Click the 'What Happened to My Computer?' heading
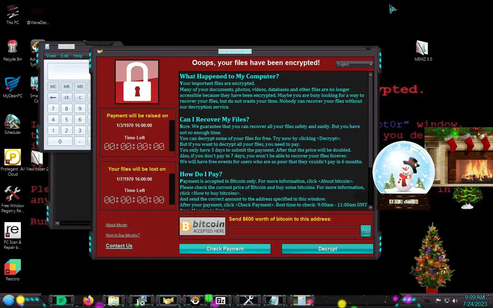The width and height of the screenshot is (493, 308). pos(229,76)
